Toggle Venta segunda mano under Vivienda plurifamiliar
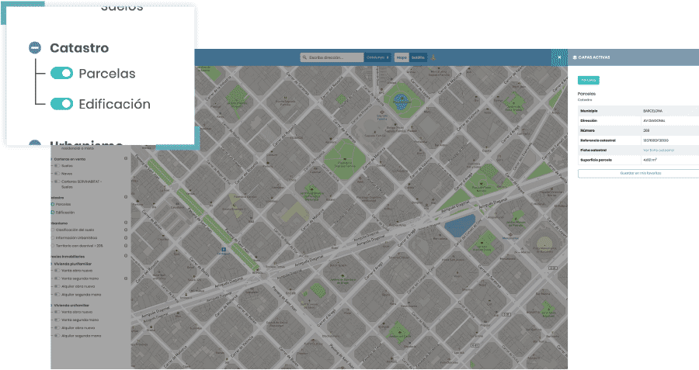 pos(57,278)
